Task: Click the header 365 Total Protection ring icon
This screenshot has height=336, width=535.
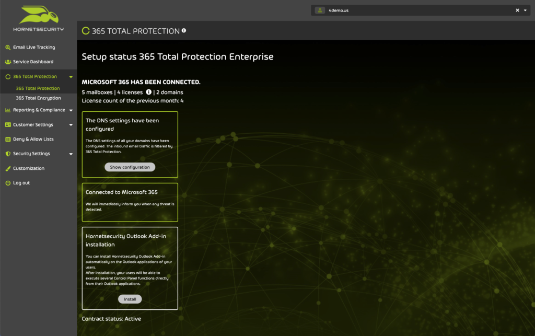Action: pyautogui.click(x=86, y=31)
